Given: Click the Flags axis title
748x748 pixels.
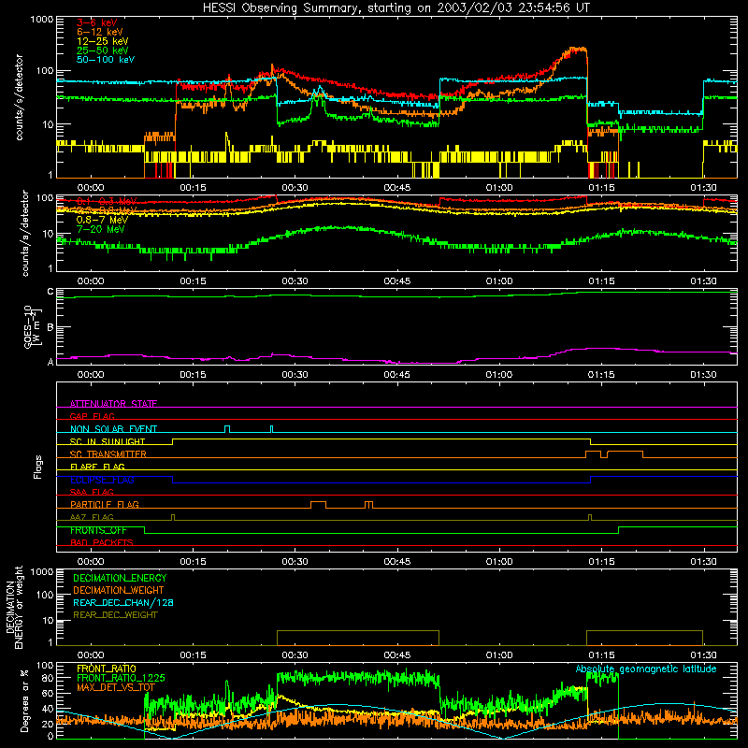Looking at the screenshot, I should coord(38,467).
